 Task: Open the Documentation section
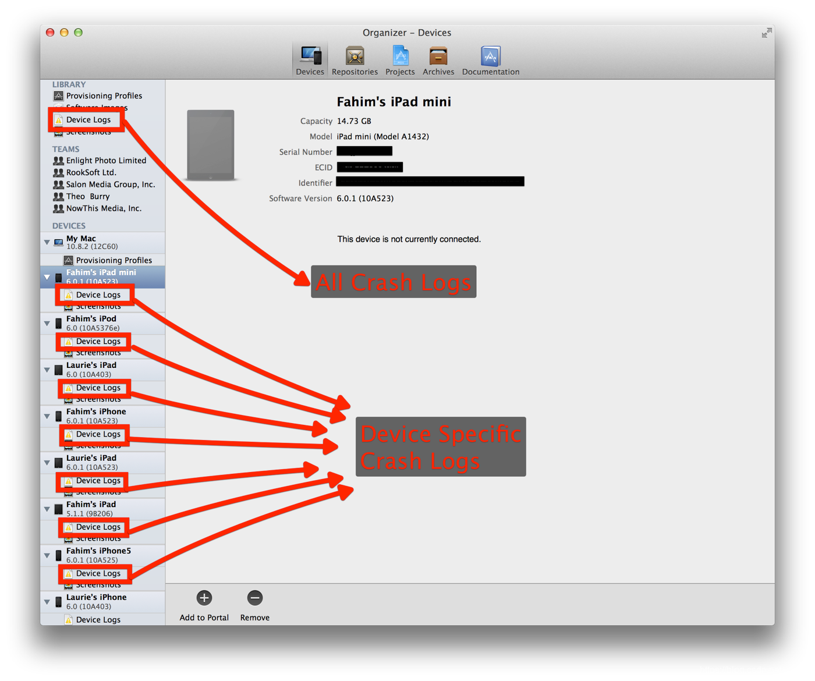[491, 61]
